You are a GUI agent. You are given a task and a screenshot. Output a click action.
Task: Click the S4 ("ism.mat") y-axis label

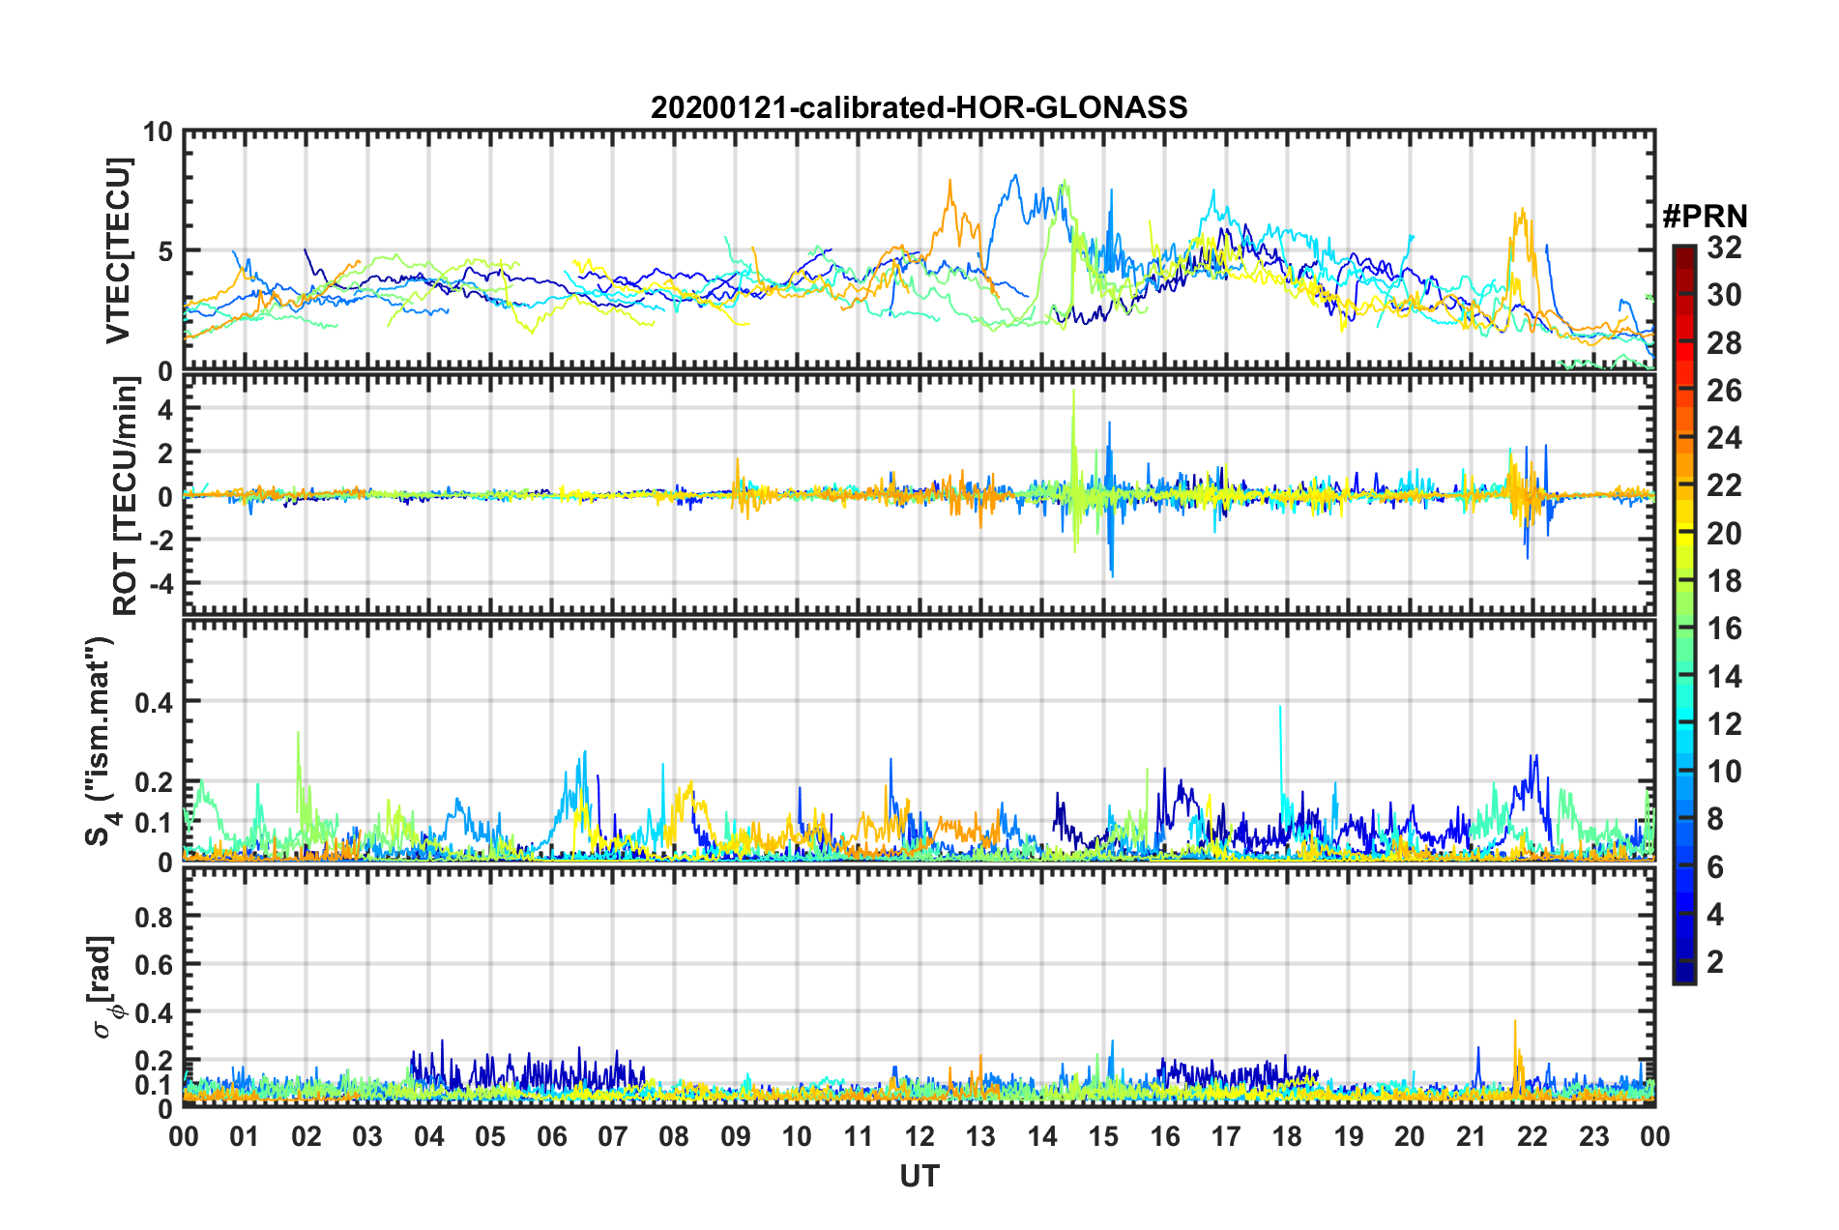pyautogui.click(x=100, y=741)
